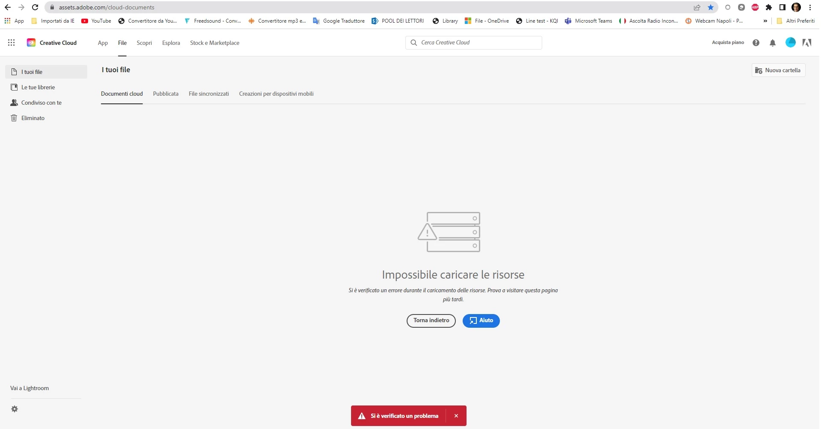Viewport: 821px width, 429px height.
Task: Expand hidden bookmarks with double chevron
Action: (x=765, y=21)
